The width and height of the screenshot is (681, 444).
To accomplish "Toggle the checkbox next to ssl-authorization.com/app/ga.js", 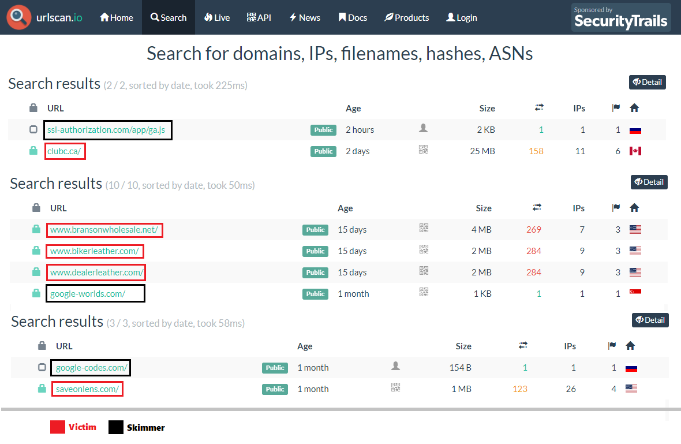I will pos(33,129).
